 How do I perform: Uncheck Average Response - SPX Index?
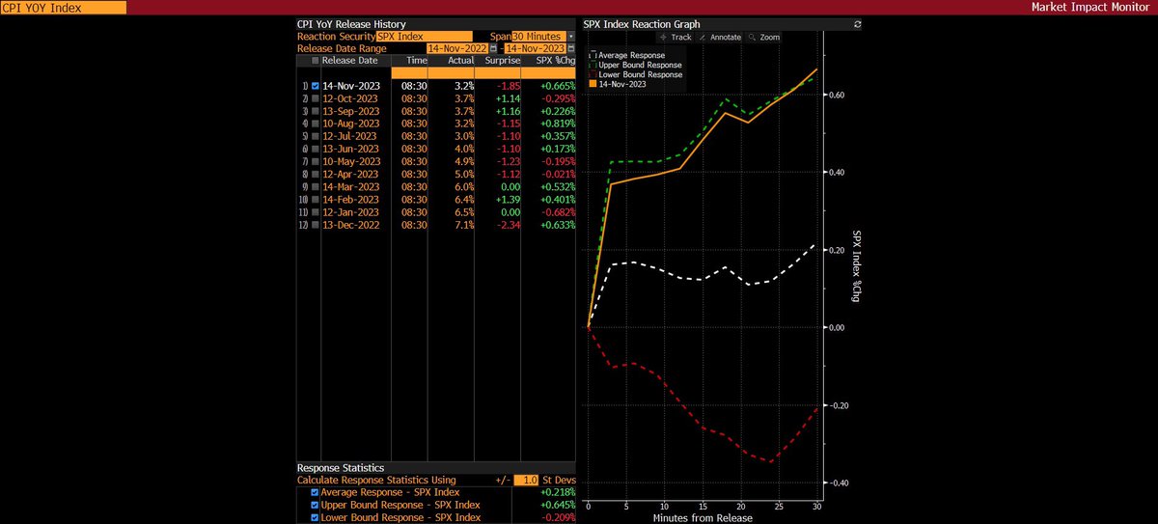(x=316, y=491)
